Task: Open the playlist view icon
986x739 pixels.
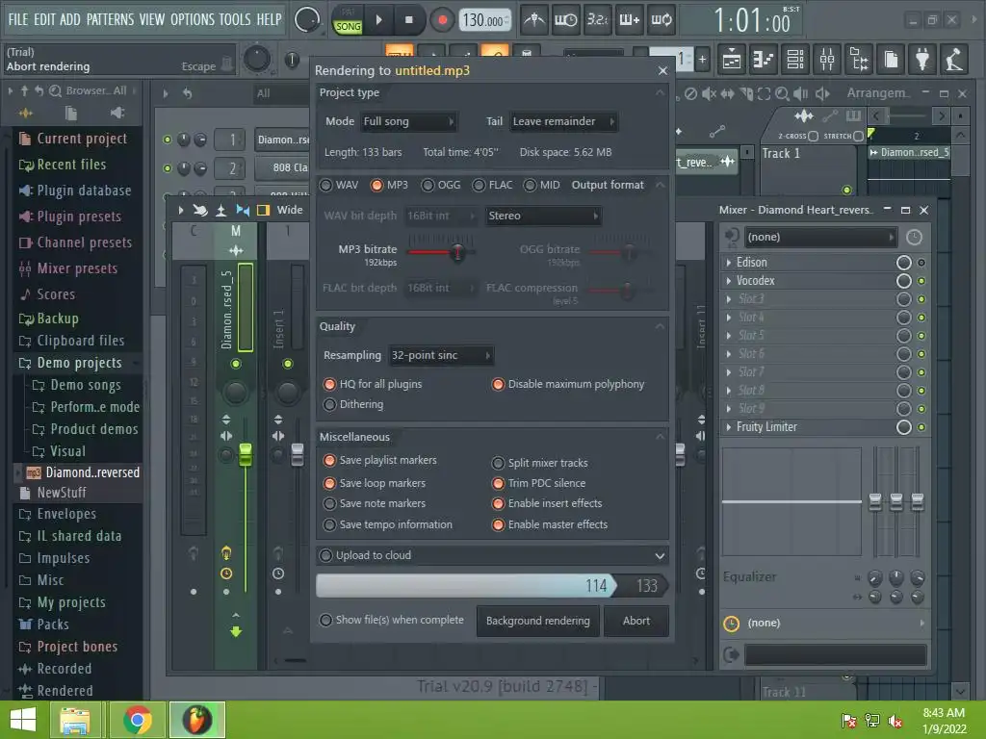Action: point(732,60)
